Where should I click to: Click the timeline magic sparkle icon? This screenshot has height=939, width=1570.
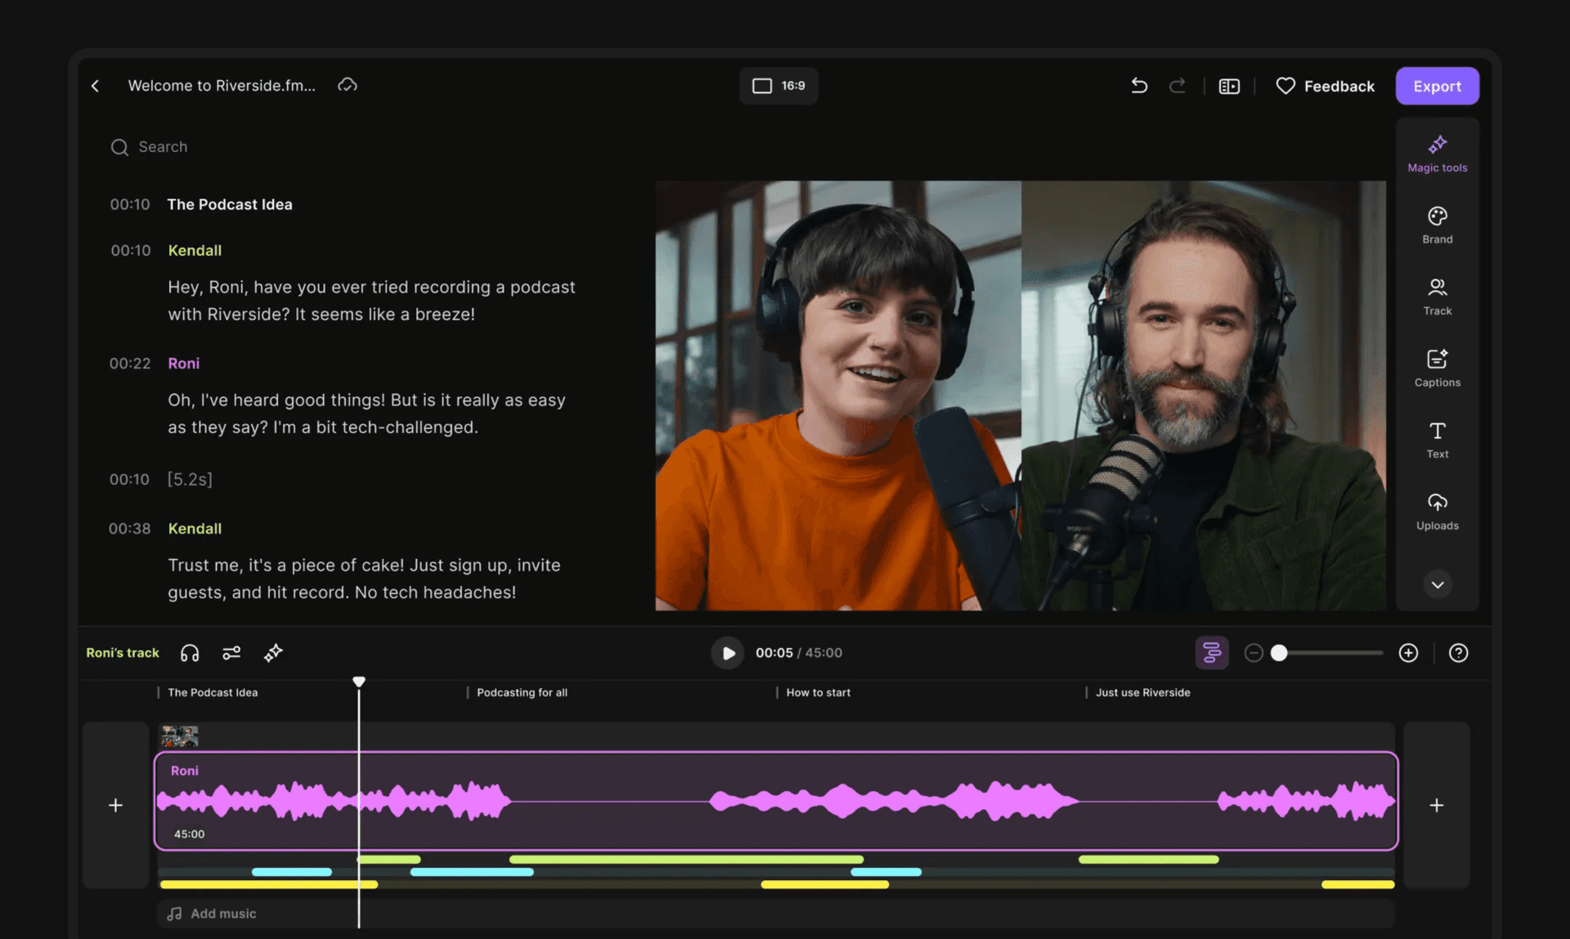point(273,653)
